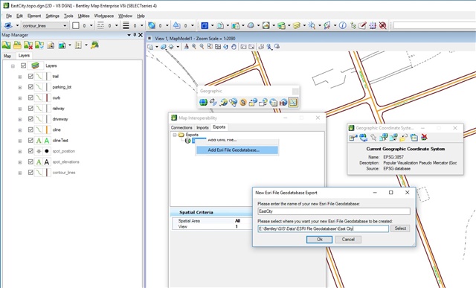
Task: Click the Element Information icon in main toolbar
Action: tap(343, 25)
